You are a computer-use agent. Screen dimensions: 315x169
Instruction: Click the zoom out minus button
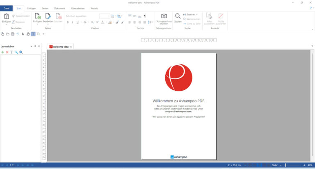[281, 165]
